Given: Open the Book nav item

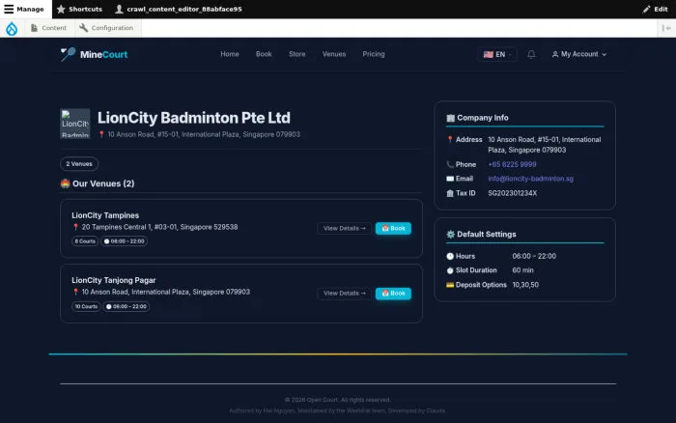Looking at the screenshot, I should pyautogui.click(x=264, y=54).
